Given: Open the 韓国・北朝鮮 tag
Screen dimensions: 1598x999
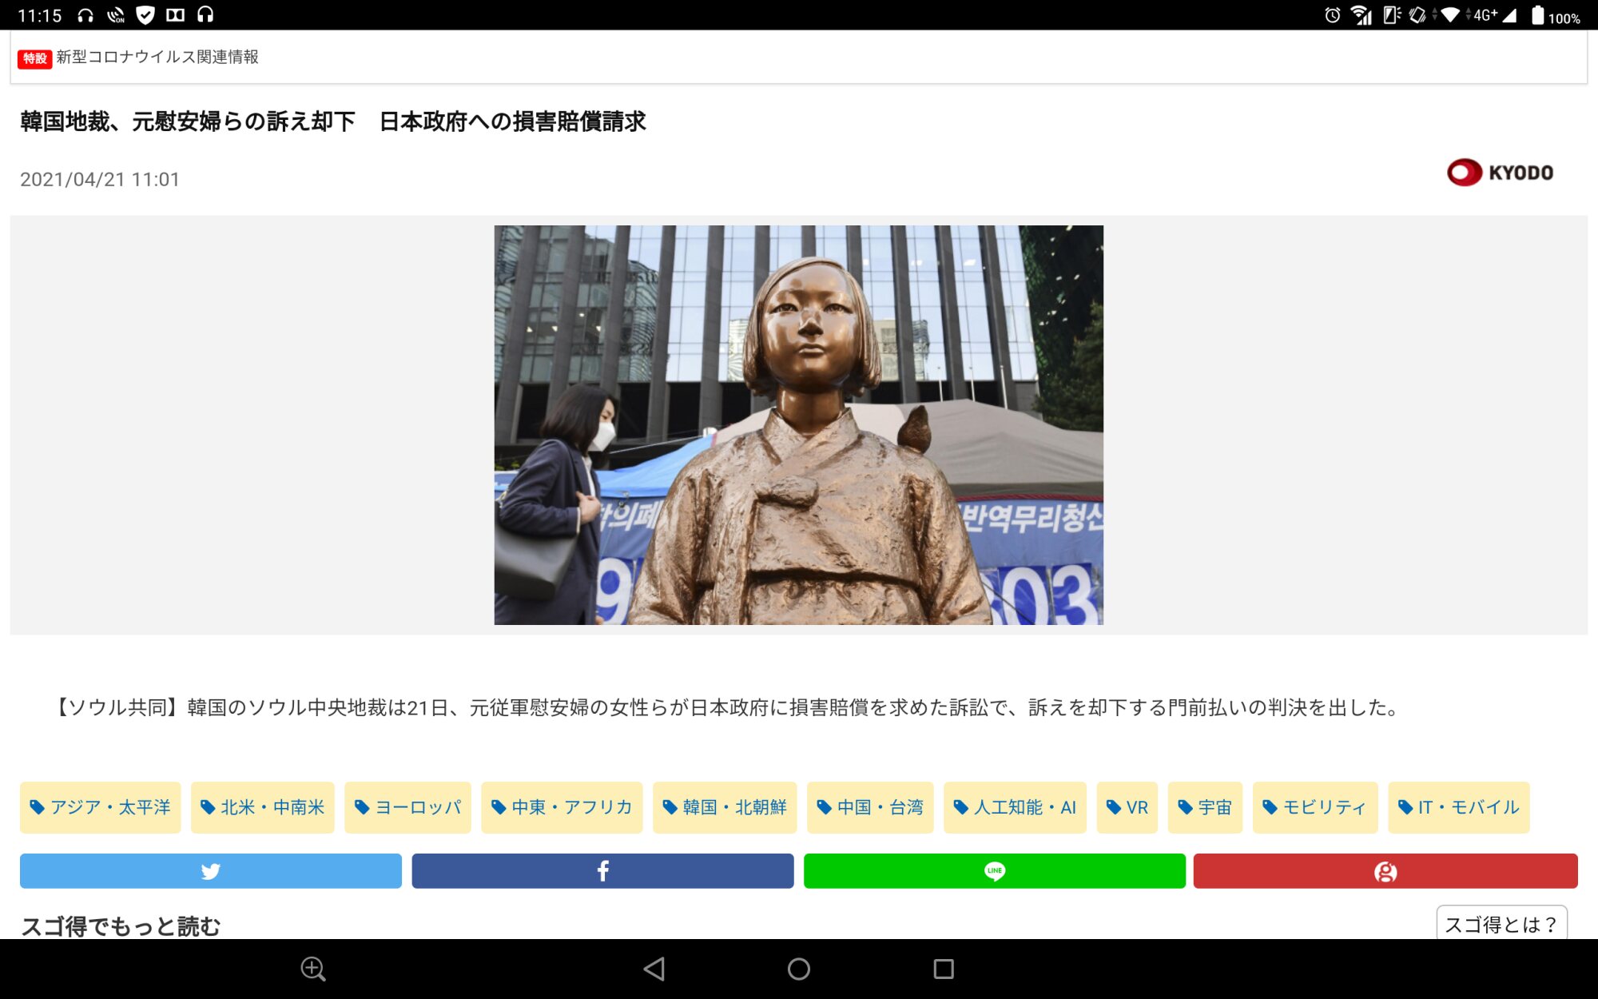Looking at the screenshot, I should (x=725, y=807).
